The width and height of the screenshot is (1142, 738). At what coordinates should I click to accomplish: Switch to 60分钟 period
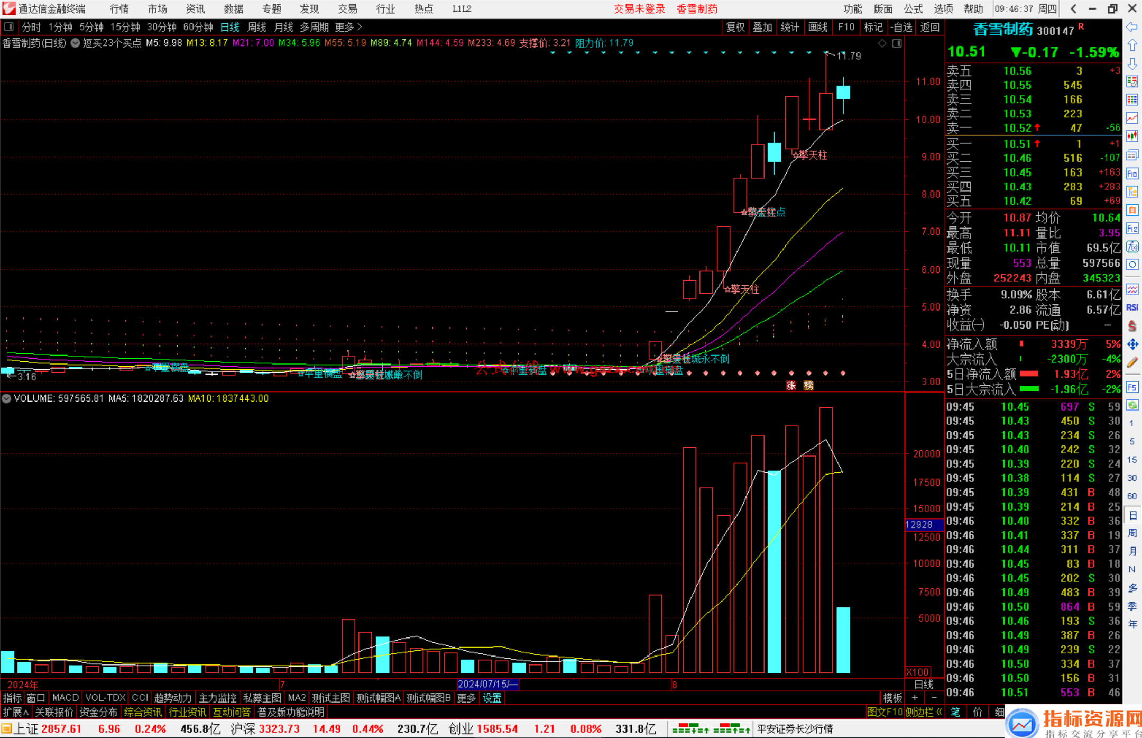(198, 27)
